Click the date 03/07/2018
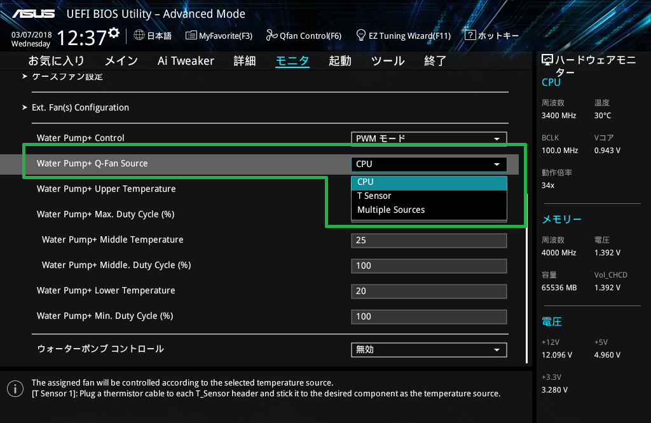 click(32, 35)
